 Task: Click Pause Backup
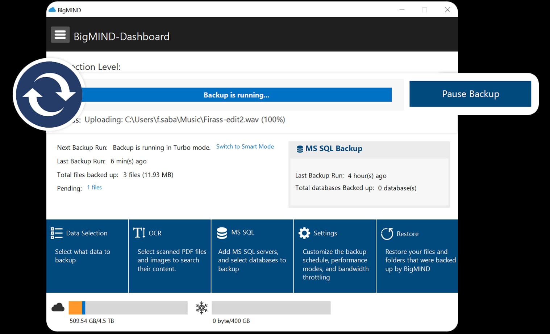(x=470, y=94)
